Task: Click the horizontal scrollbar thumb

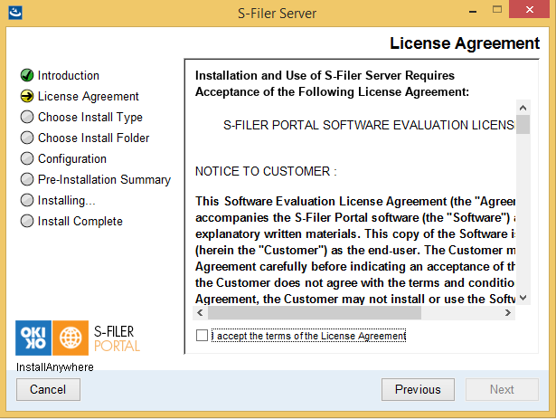Action: point(315,313)
